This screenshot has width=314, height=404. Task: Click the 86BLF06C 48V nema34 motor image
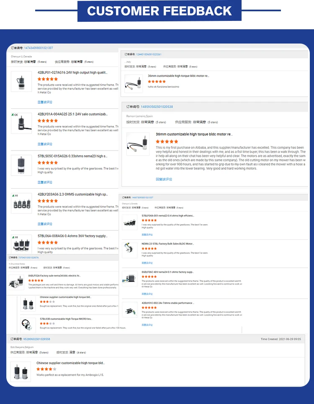click(129, 279)
